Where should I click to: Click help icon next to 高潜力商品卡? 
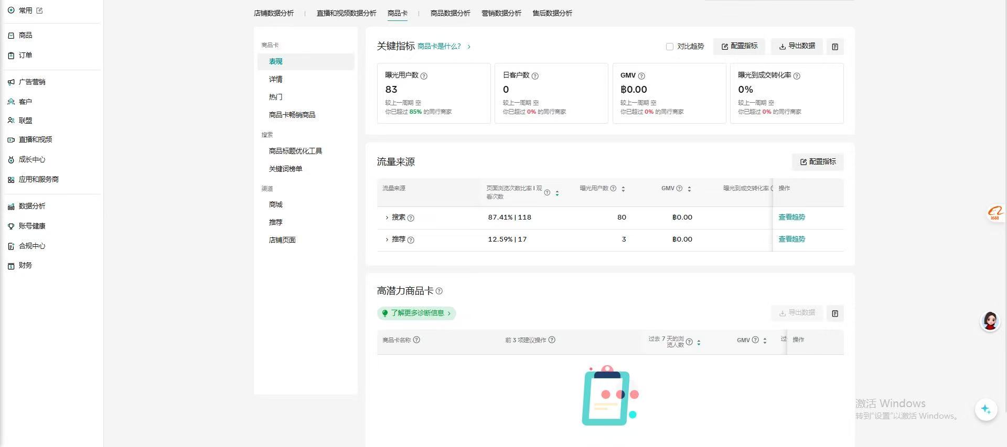[x=439, y=291]
